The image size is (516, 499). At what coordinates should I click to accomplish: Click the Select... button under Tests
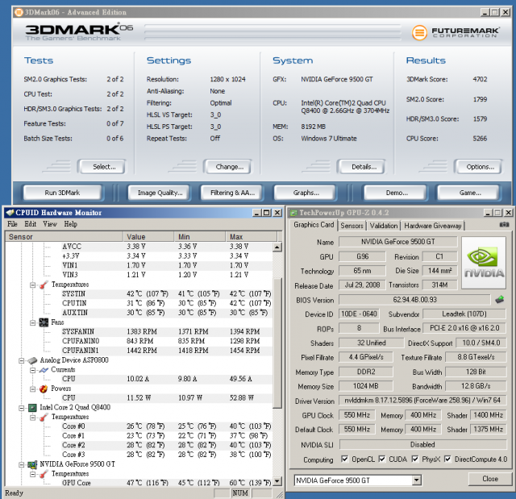click(104, 167)
